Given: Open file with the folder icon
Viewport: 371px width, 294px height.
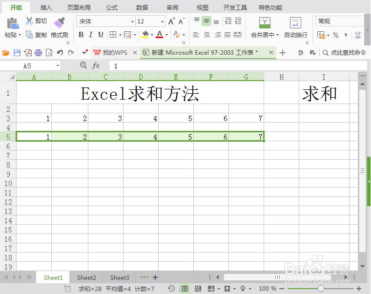Looking at the screenshot, I should coord(6,53).
